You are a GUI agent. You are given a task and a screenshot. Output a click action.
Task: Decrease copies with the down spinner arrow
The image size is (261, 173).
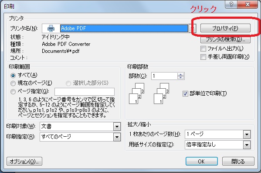click(180, 78)
